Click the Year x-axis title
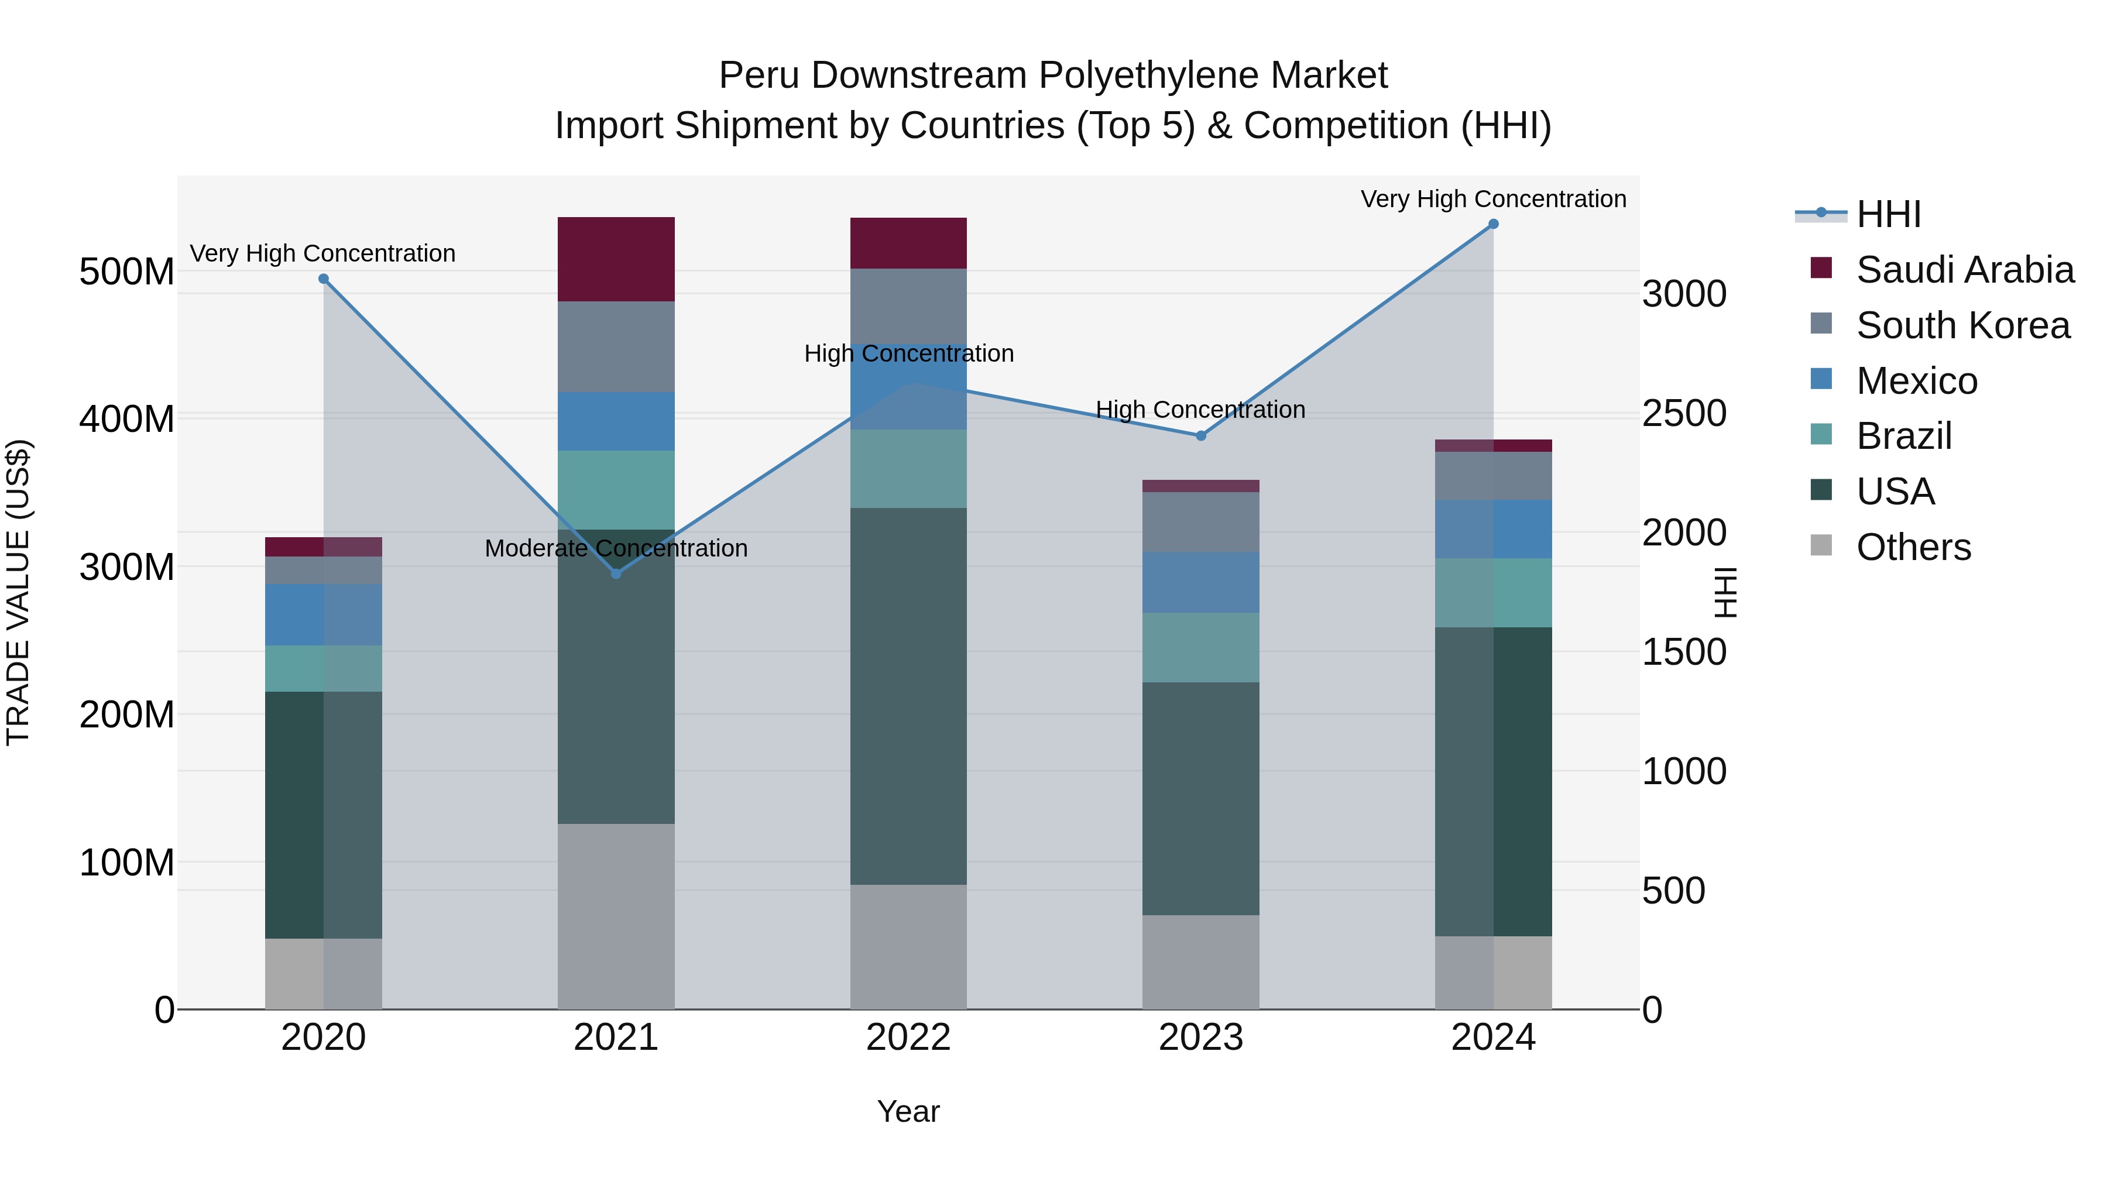The height and width of the screenshot is (1185, 2107). pyautogui.click(x=909, y=1112)
